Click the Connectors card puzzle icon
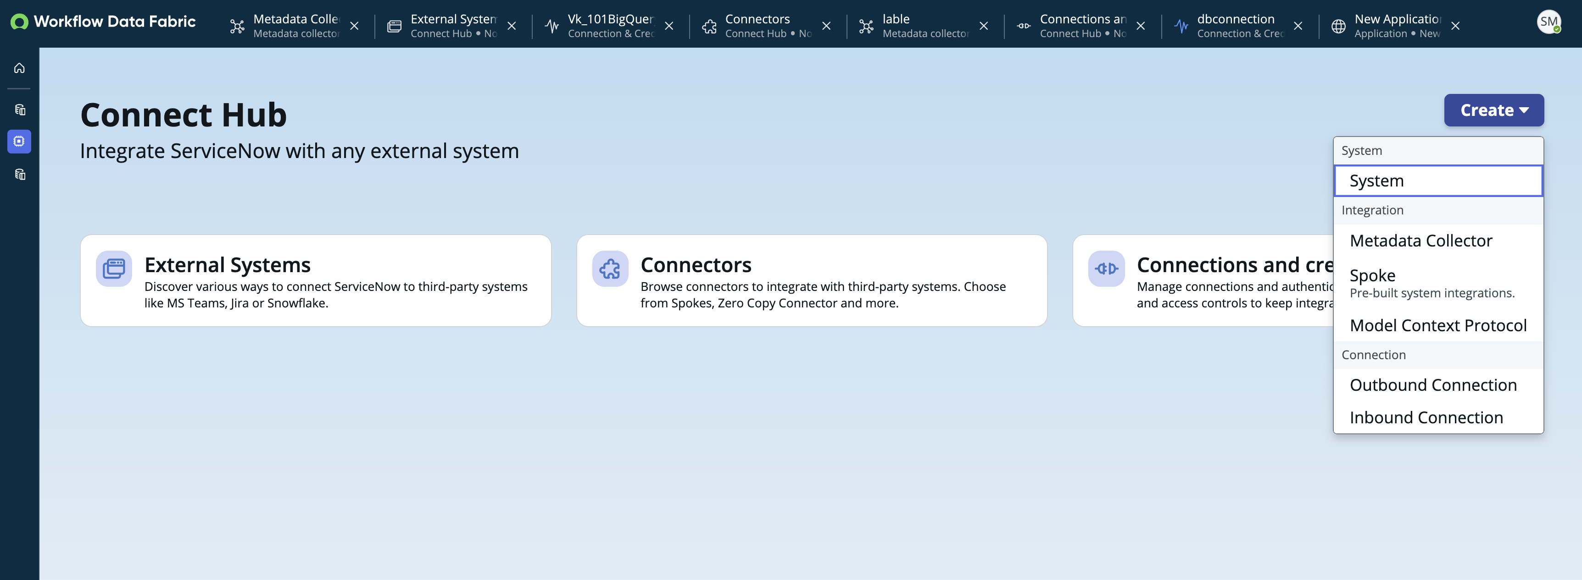Image resolution: width=1582 pixels, height=580 pixels. 610,268
